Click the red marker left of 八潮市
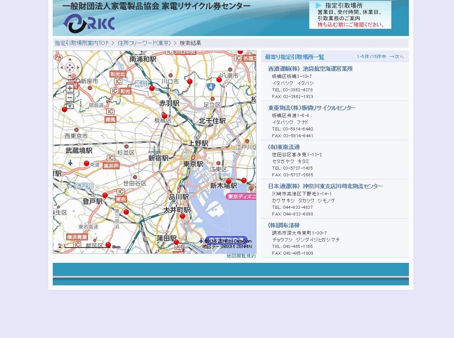Image resolution: width=454 pixels, height=338 pixels. pyautogui.click(x=219, y=80)
